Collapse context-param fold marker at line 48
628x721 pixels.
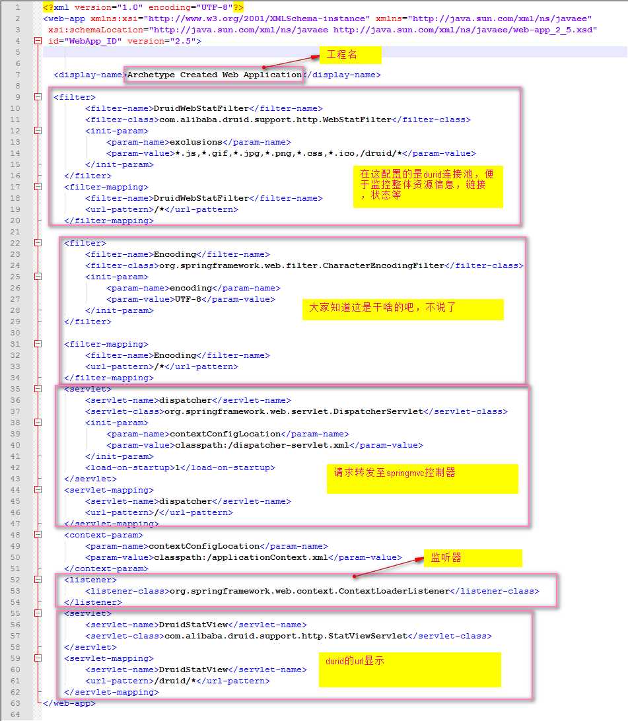38,534
